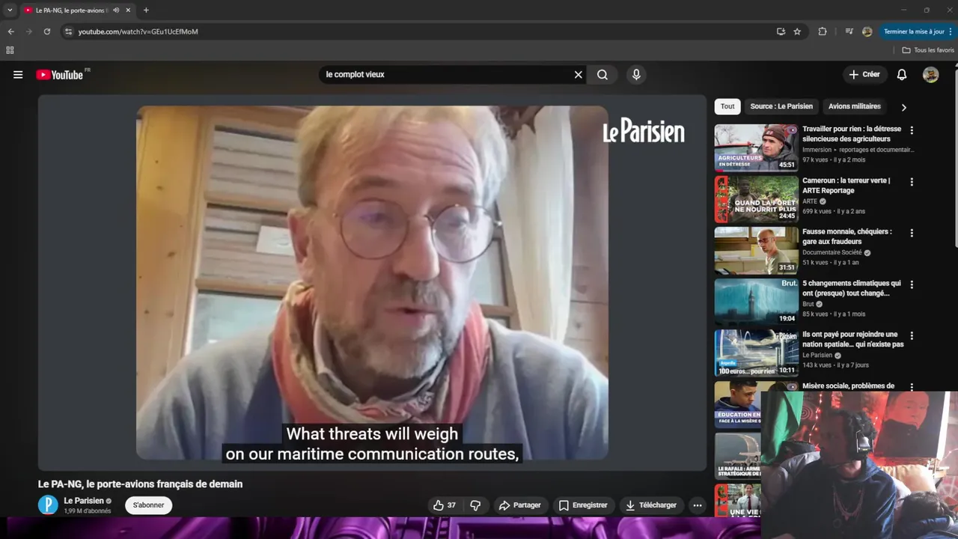The image size is (958, 539).
Task: Click the '1,99 M d'abonnés' subscriber count
Action: tap(88, 511)
